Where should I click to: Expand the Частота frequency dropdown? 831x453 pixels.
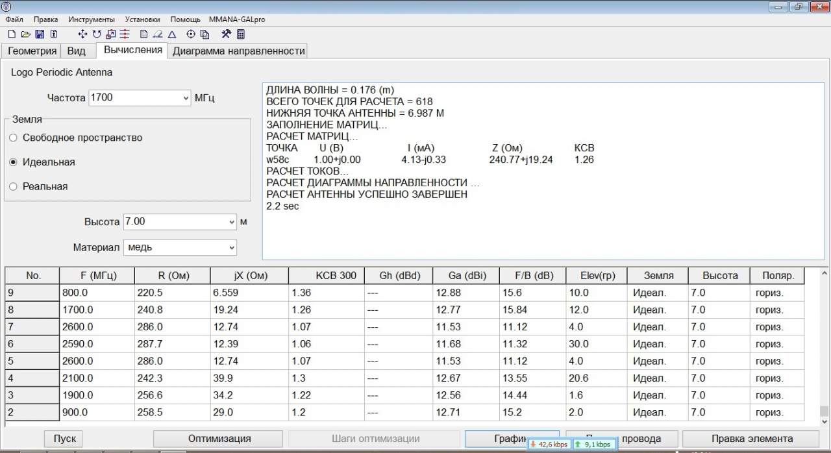(186, 98)
